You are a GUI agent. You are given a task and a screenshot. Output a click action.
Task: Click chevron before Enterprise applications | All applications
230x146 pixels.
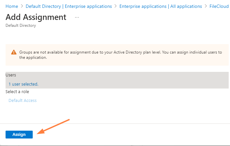pyautogui.click(x=116, y=6)
